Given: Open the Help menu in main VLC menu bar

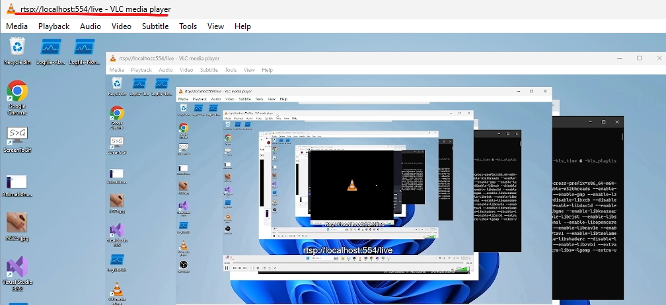Looking at the screenshot, I should coord(242,26).
